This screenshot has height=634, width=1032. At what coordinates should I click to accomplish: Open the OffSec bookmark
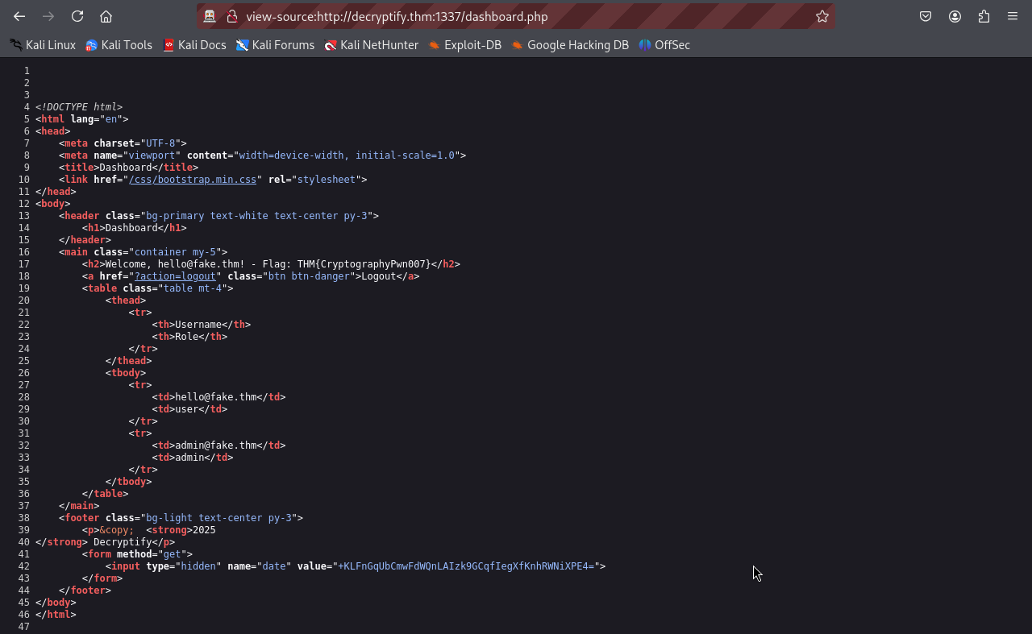click(x=664, y=45)
